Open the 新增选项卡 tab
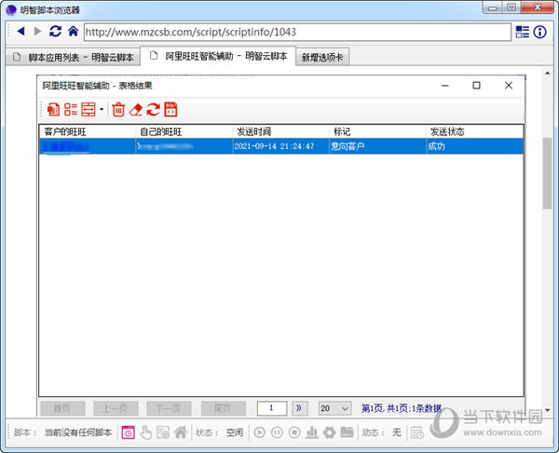This screenshot has width=559, height=453. pos(322,57)
